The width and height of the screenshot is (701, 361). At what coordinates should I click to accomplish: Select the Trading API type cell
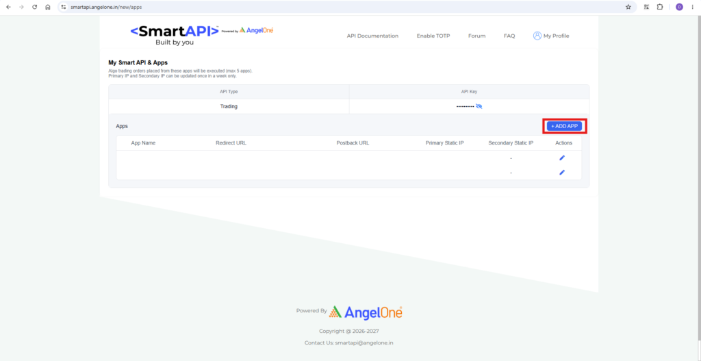tap(229, 106)
